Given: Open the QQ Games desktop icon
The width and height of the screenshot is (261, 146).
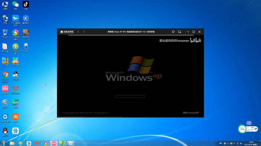Looking at the screenshot, I should click(16, 76).
